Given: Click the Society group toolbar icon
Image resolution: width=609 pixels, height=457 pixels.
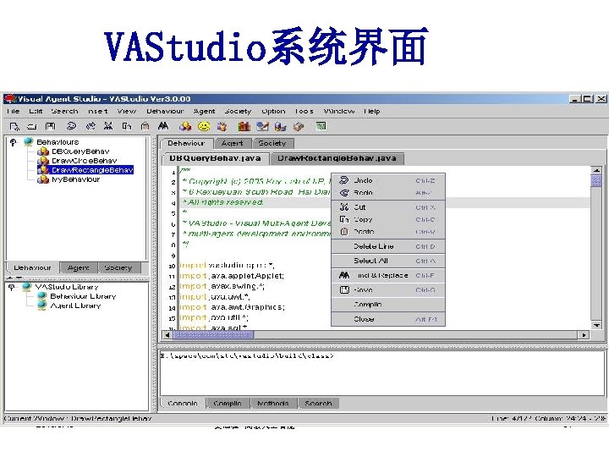Looking at the screenshot, I should (x=222, y=126).
